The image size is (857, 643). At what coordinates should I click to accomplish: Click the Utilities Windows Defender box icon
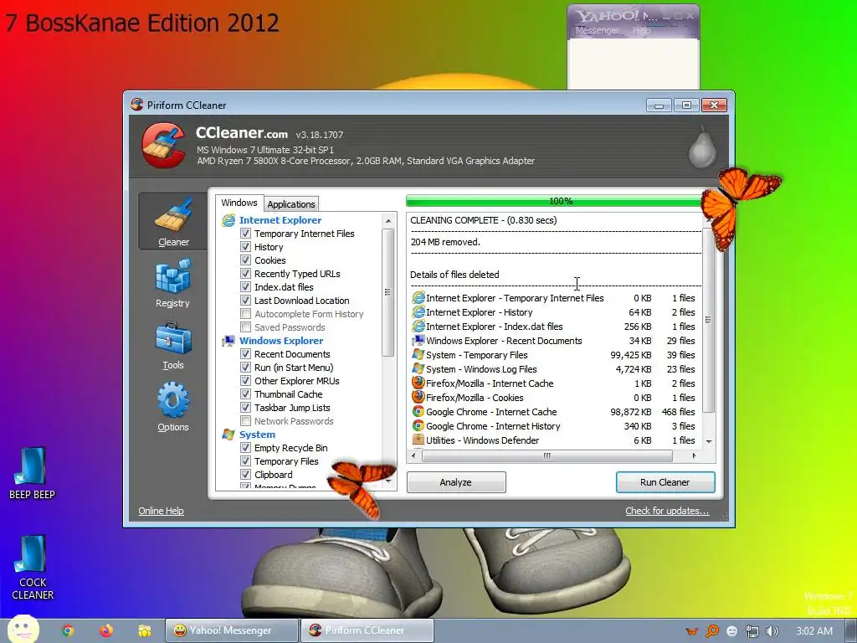click(x=418, y=440)
